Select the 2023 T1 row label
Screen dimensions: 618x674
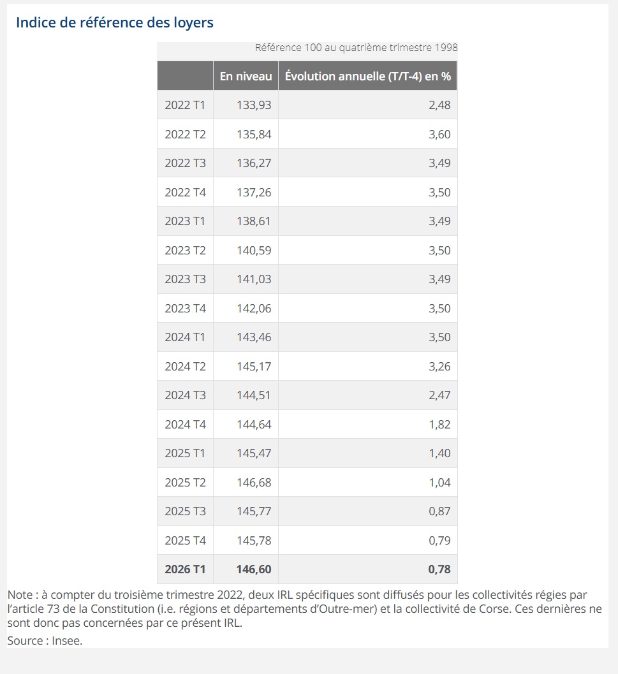185,221
